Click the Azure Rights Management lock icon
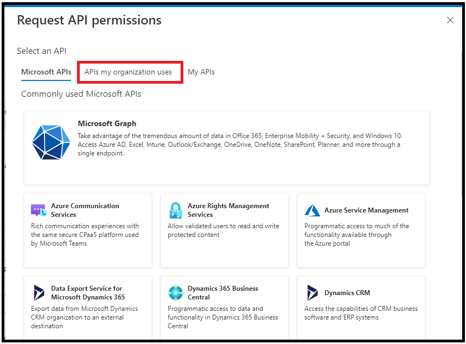The width and height of the screenshot is (466, 344). (x=175, y=210)
